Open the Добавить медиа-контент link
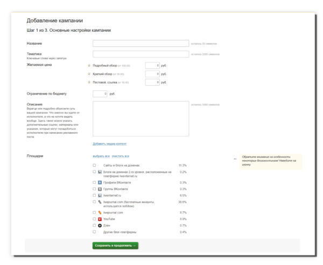This screenshot has width=323, height=265. point(110,144)
